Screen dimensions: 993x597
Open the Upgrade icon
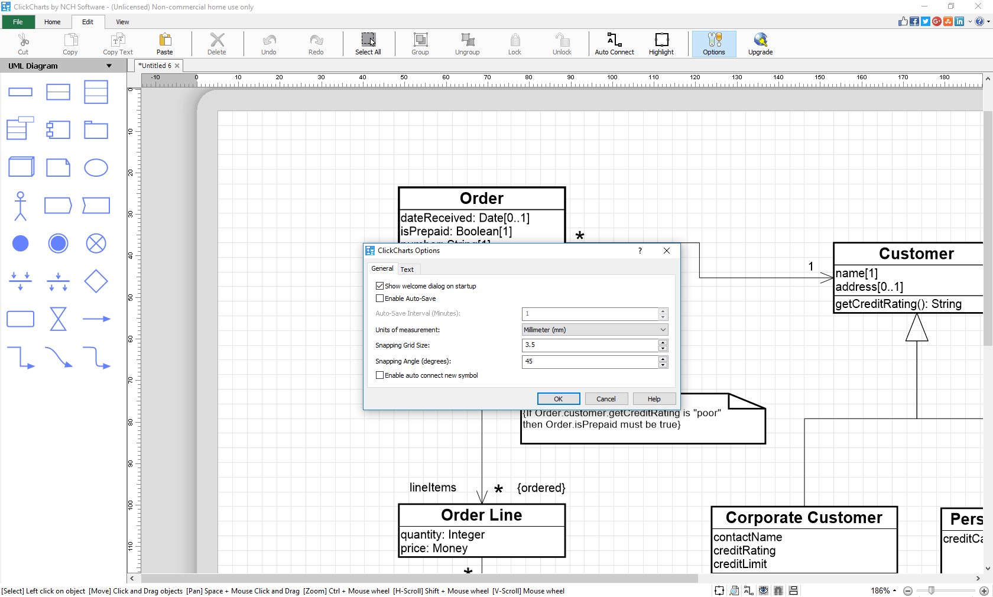point(760,43)
